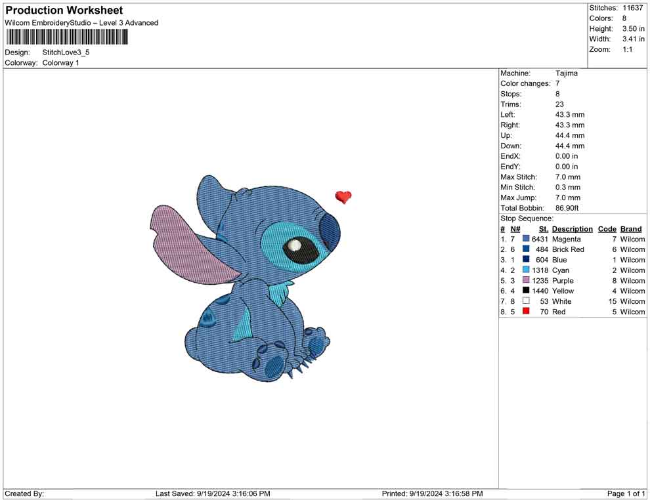Click the Red thread color swatch

[526, 312]
